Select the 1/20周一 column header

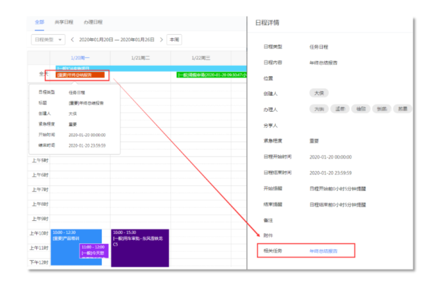80,58
